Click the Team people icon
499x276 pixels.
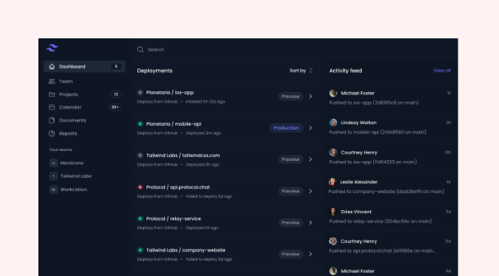[x=52, y=81]
